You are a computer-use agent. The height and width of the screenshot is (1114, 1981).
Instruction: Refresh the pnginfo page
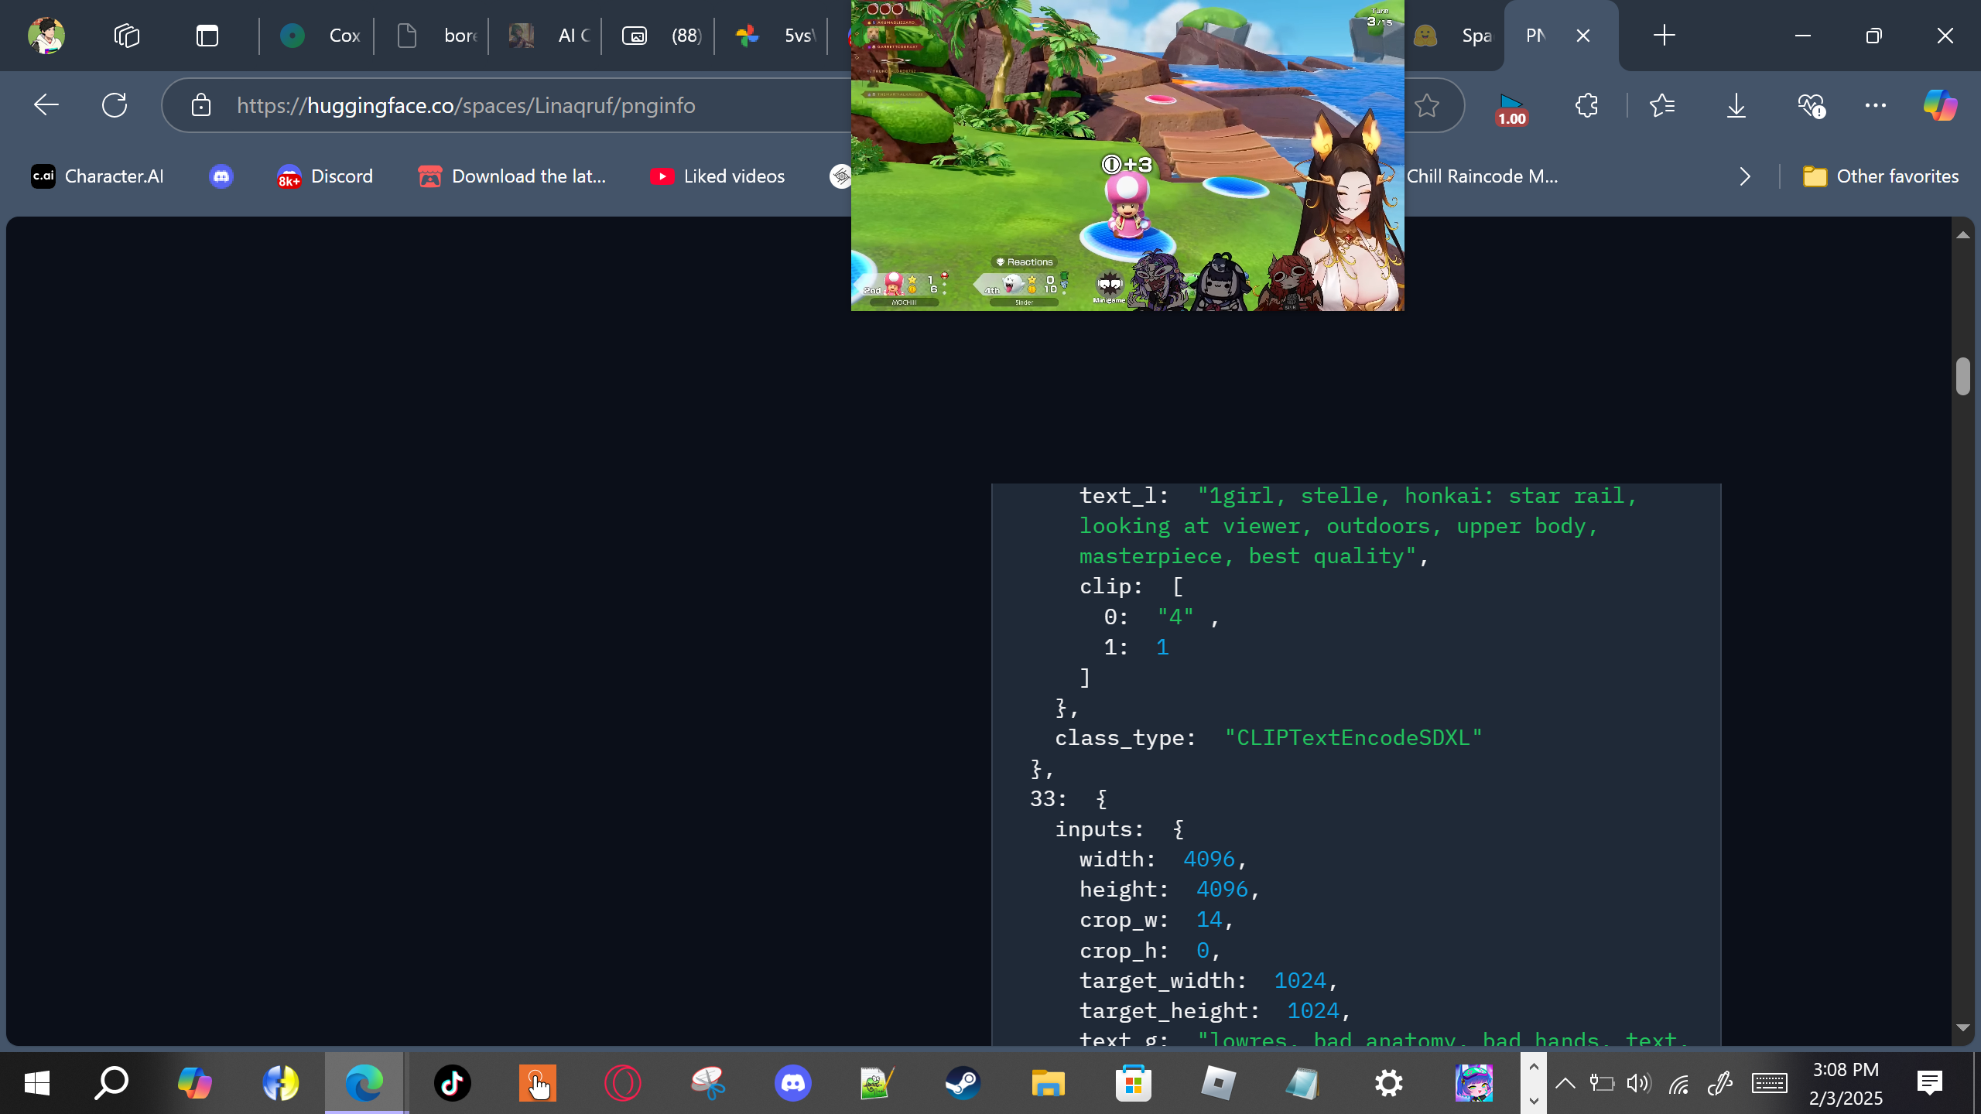(115, 105)
